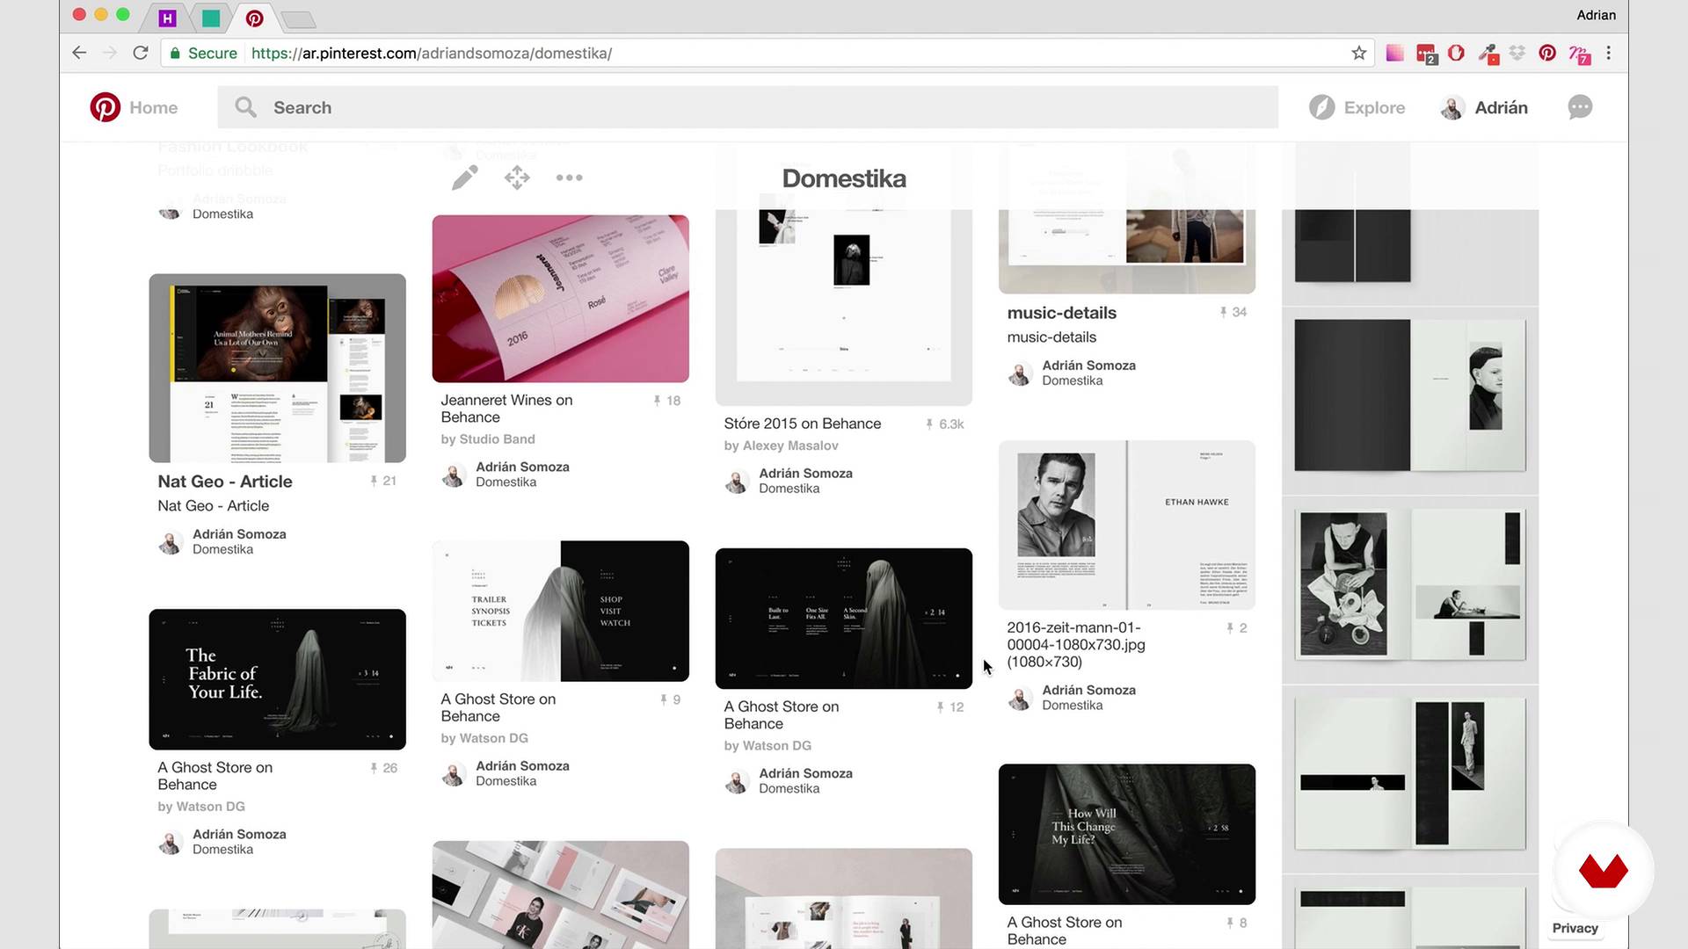Click the Pinterest logo icon
1688x949 pixels.
(105, 107)
